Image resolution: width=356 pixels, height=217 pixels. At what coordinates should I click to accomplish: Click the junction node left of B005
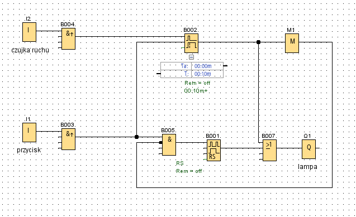point(136,137)
